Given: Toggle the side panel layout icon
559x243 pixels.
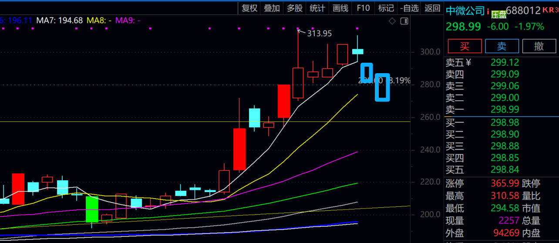Looking at the screenshot, I should (x=404, y=21).
